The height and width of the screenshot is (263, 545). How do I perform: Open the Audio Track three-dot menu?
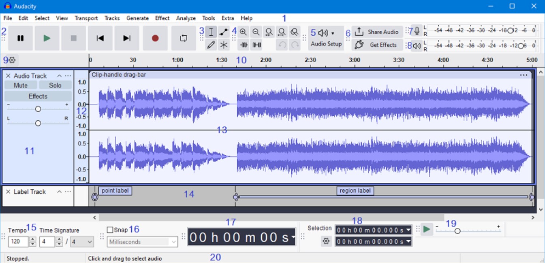click(68, 76)
